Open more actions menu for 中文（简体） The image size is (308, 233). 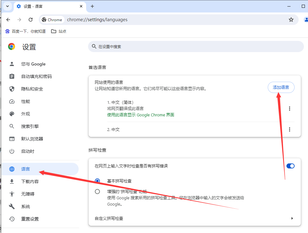(289, 109)
